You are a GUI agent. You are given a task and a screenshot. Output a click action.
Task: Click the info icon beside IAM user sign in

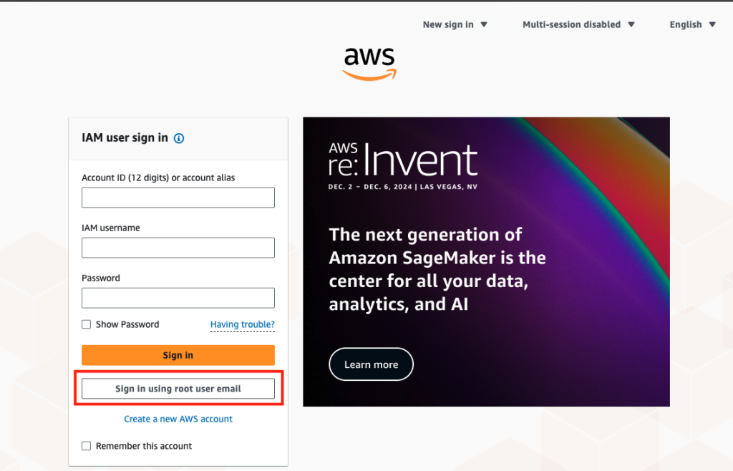(x=178, y=138)
